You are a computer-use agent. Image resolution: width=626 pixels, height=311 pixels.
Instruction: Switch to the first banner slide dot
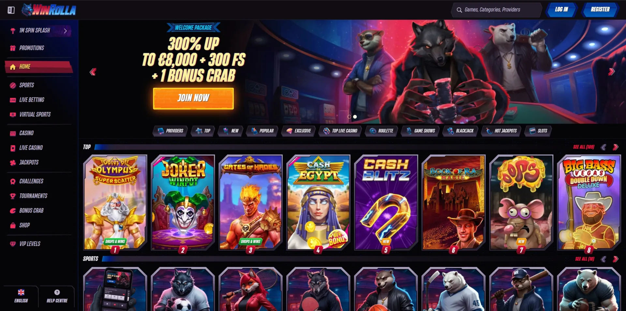coord(349,117)
